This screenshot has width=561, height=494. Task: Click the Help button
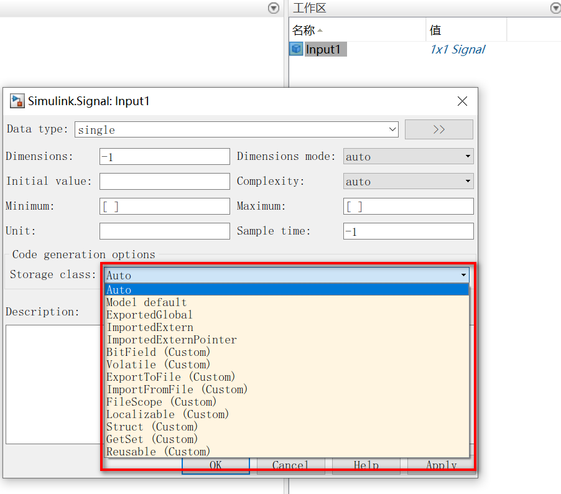click(x=366, y=465)
